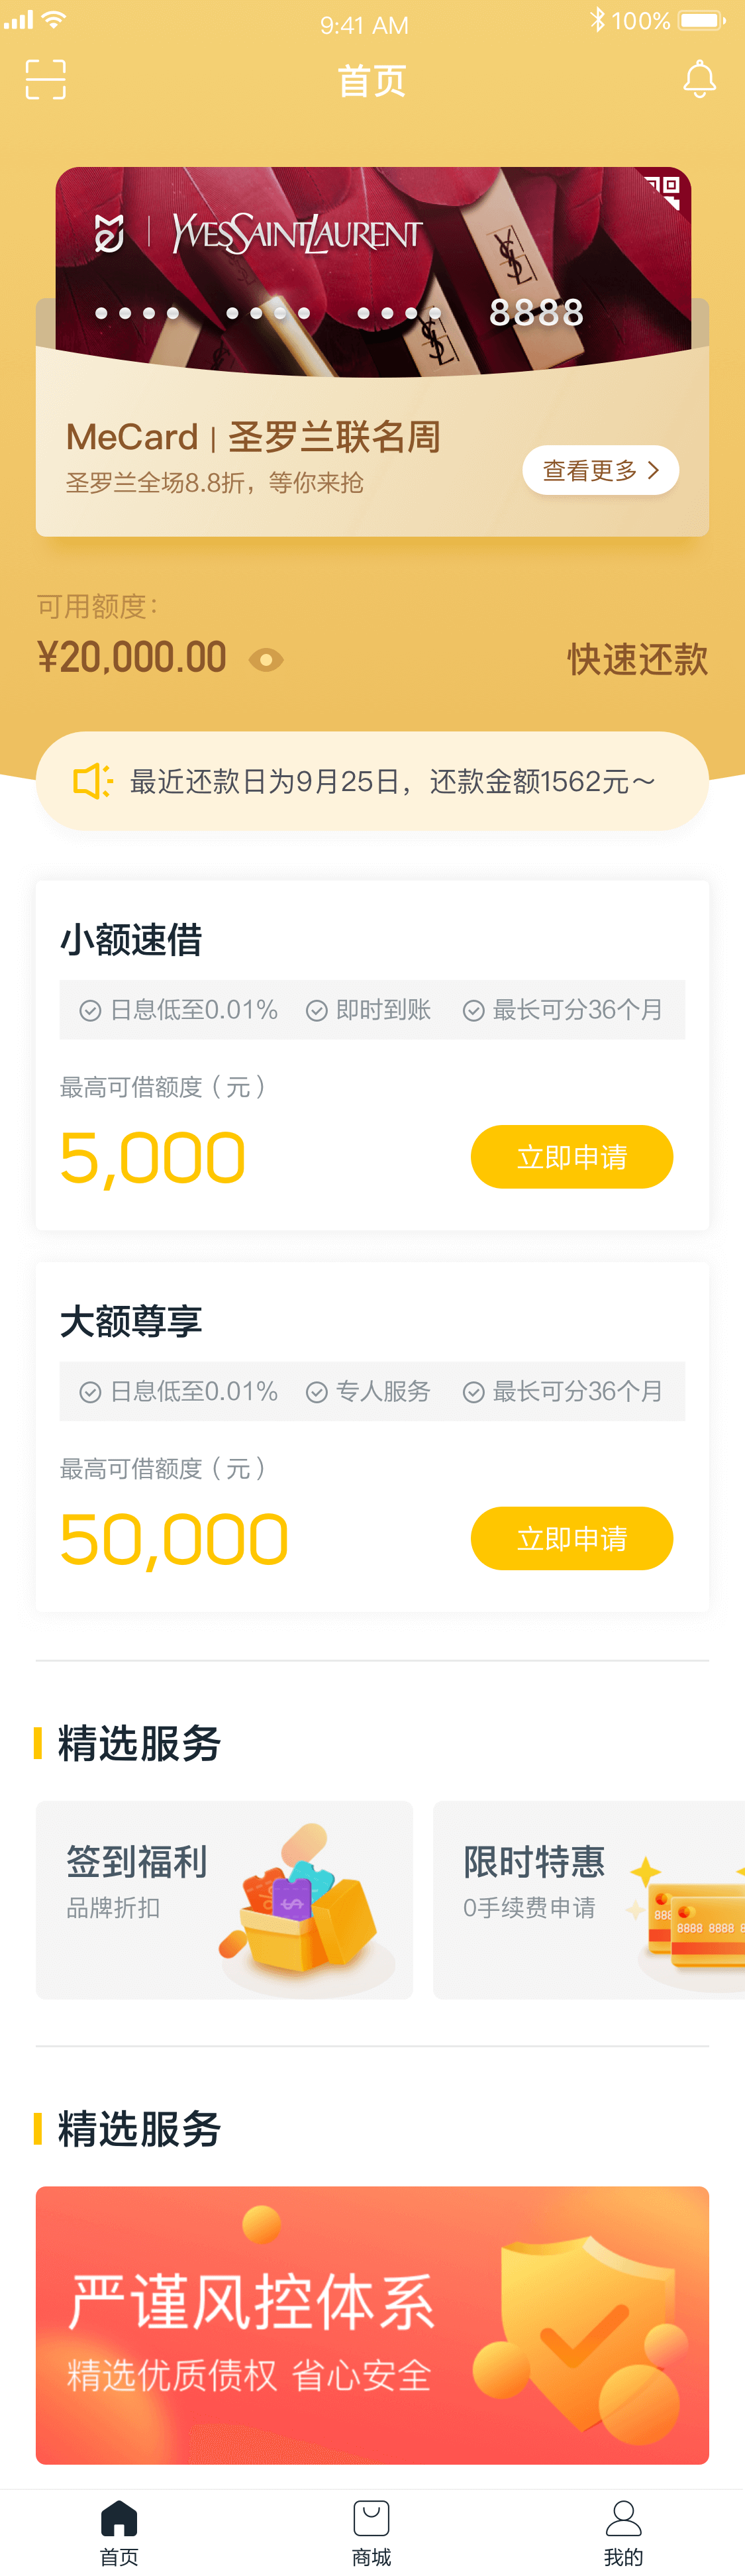Open notifications bell icon
The height and width of the screenshot is (2576, 745).
click(699, 79)
